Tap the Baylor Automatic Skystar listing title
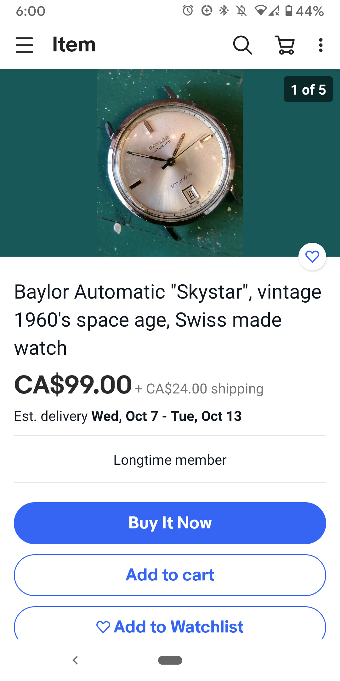 pyautogui.click(x=168, y=320)
